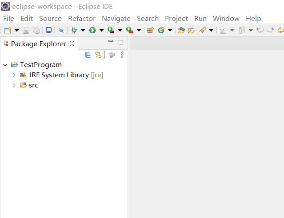Open the Project menu

176,19
